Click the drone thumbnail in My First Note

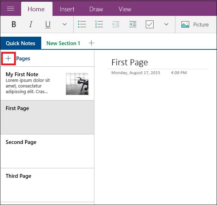77,84
